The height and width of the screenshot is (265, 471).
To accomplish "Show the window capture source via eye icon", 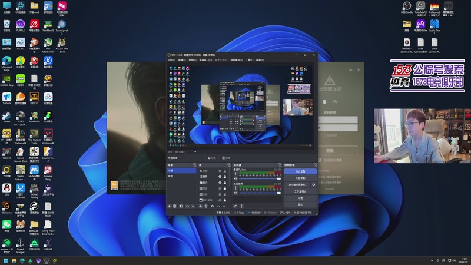I will click(x=220, y=200).
